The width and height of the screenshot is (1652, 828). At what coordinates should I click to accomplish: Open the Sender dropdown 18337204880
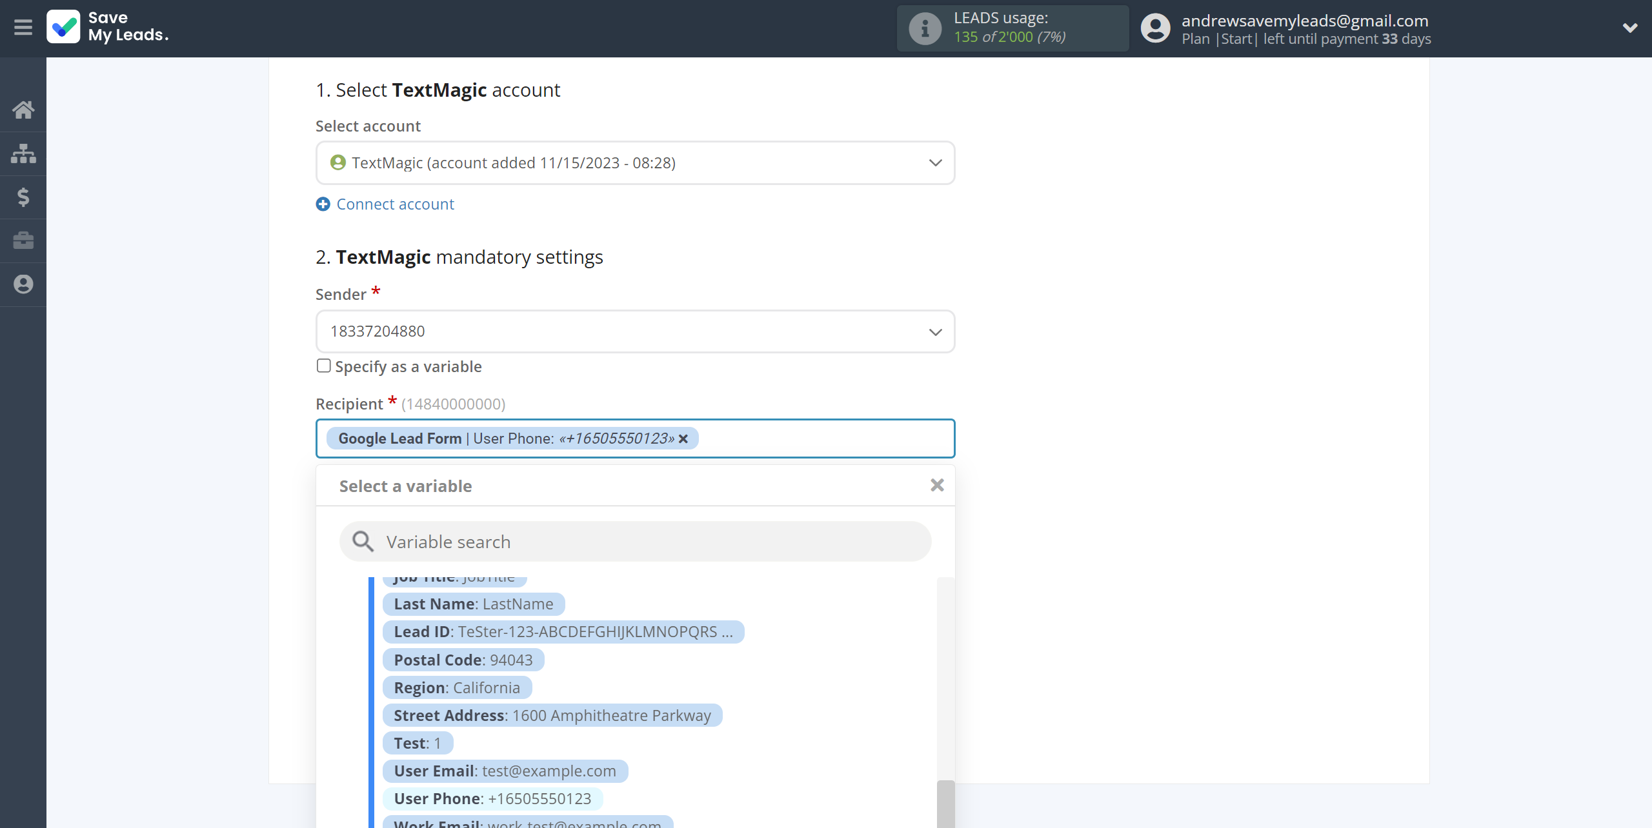[x=635, y=331]
